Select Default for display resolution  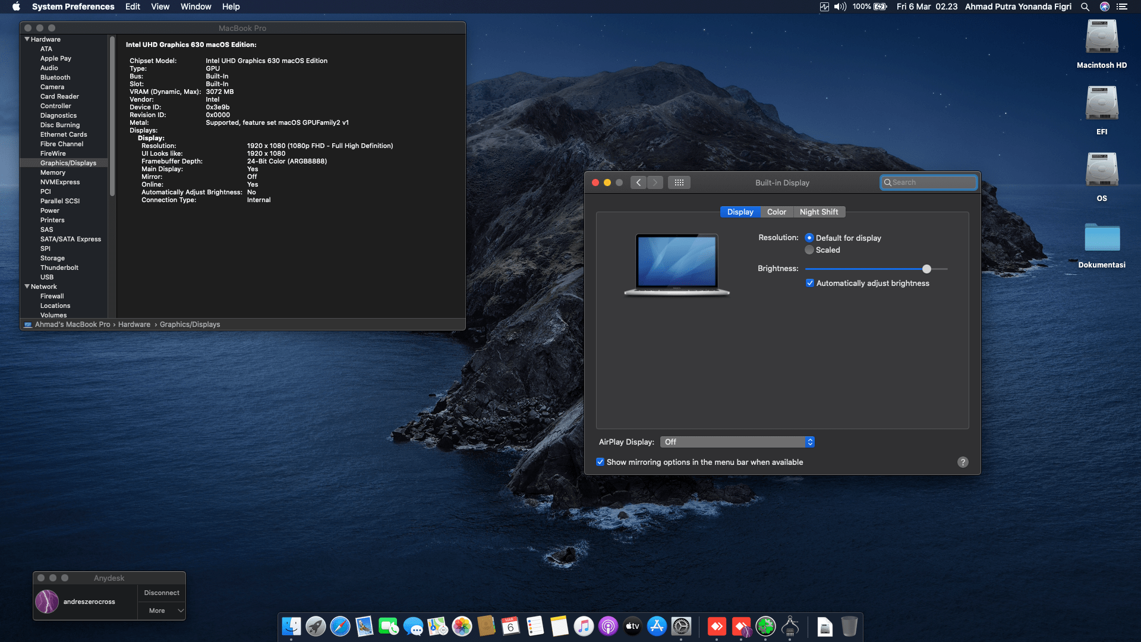[x=809, y=238]
